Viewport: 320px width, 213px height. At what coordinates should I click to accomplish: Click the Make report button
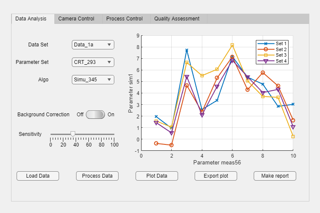(275, 176)
